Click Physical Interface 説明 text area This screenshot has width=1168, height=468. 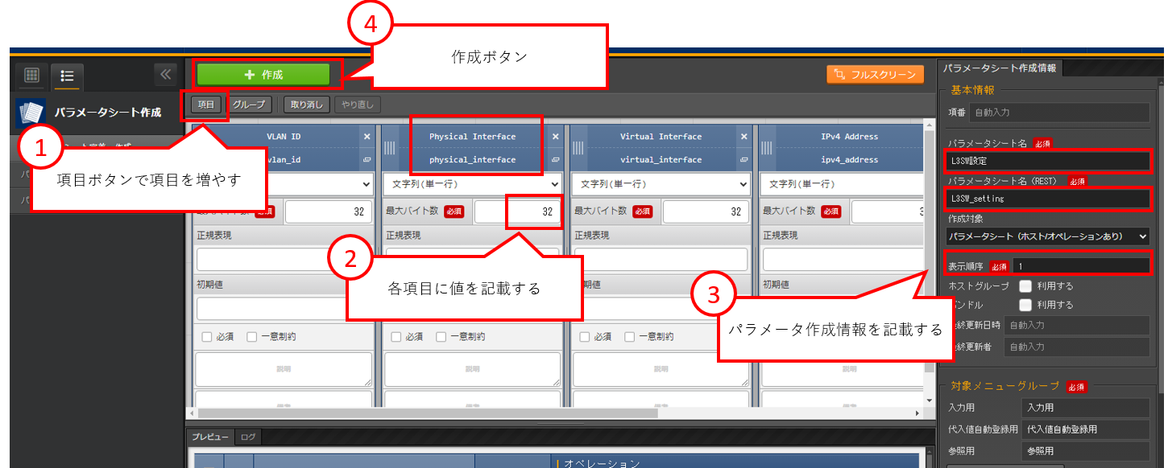point(472,370)
